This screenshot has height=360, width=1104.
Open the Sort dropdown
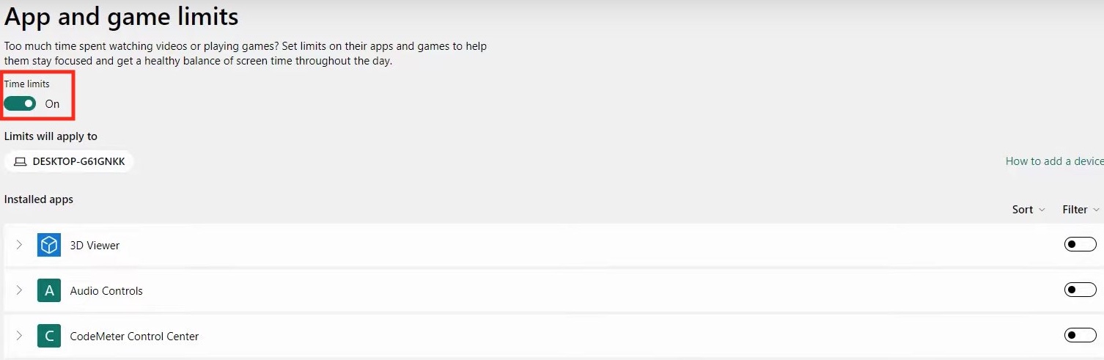pos(1028,210)
